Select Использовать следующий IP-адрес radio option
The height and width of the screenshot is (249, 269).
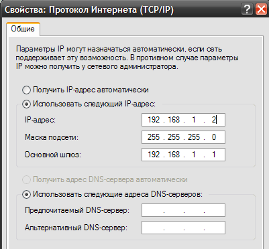tap(26, 104)
